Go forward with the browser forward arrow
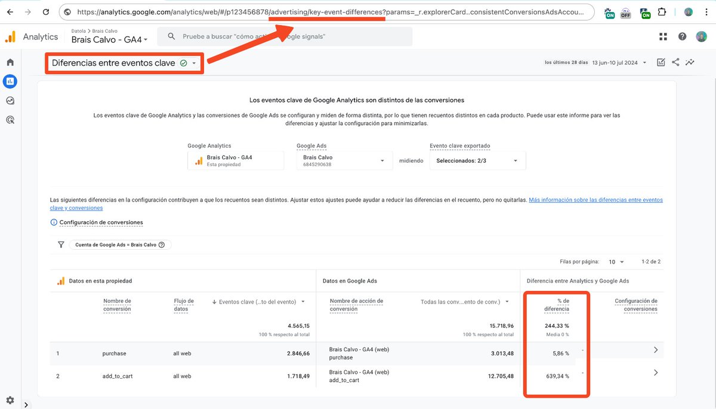The width and height of the screenshot is (716, 409). pyautogui.click(x=28, y=12)
